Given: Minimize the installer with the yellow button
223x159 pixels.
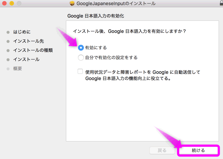Looking at the screenshot, I should coord(11,4).
